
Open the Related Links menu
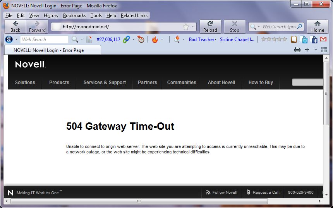click(134, 15)
